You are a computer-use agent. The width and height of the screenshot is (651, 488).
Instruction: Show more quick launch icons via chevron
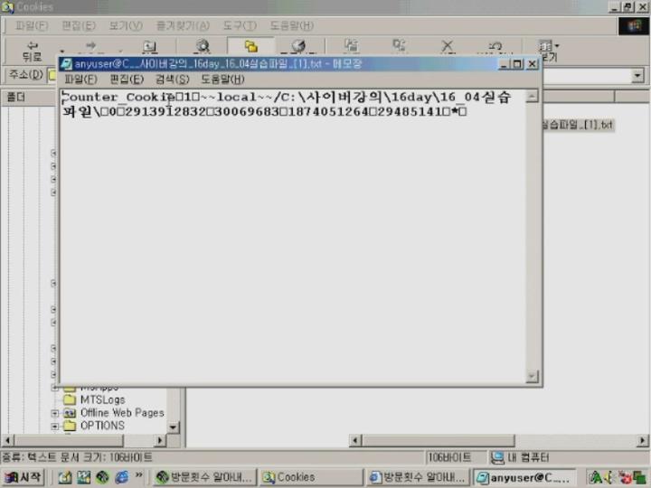coord(138,475)
